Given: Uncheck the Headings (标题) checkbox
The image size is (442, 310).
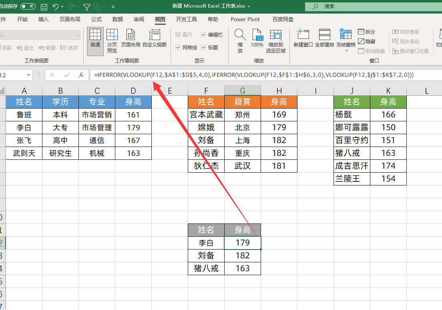Looking at the screenshot, I should [x=204, y=48].
